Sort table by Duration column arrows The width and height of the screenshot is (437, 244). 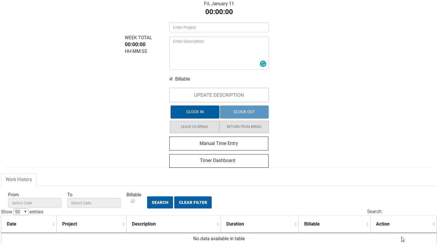coord(296,224)
